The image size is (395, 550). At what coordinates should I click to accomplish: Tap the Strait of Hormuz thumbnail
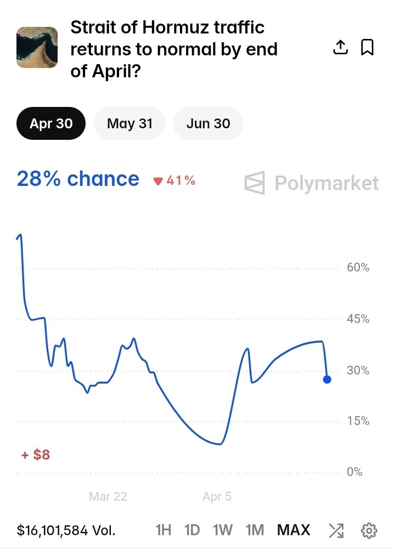click(37, 47)
